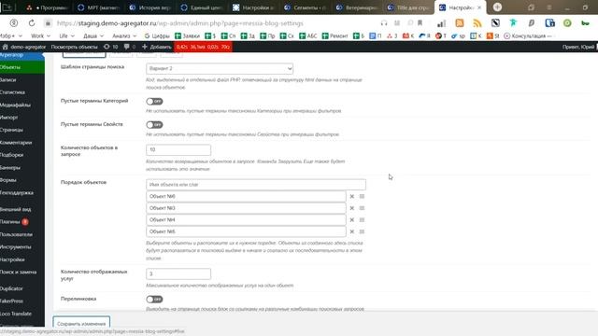This screenshot has height=336, width=598.
Task: Click the address bar URL
Action: tap(180, 23)
